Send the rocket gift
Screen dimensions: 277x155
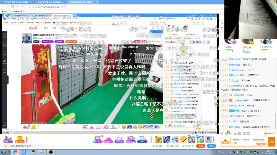point(167,139)
